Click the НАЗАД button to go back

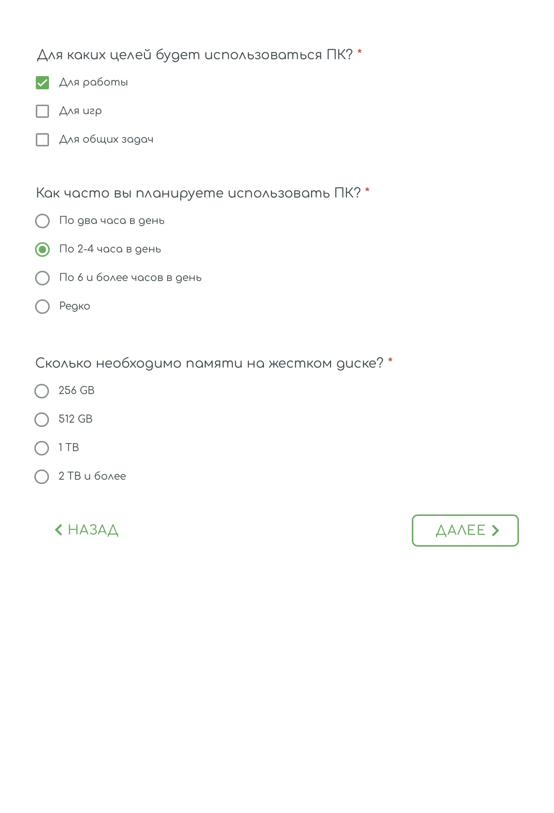[87, 530]
